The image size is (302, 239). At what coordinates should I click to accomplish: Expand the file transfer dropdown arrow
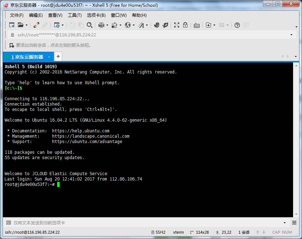click(120, 25)
